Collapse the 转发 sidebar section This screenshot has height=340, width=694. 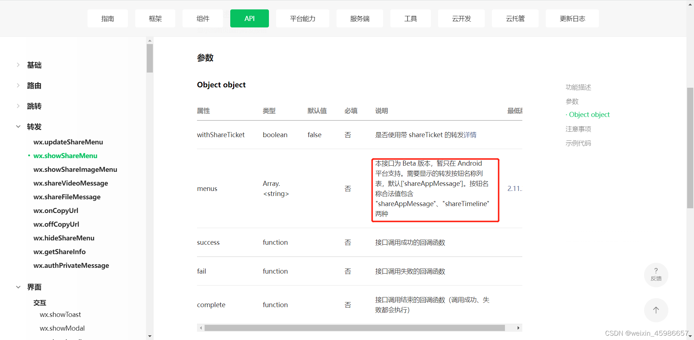click(18, 127)
